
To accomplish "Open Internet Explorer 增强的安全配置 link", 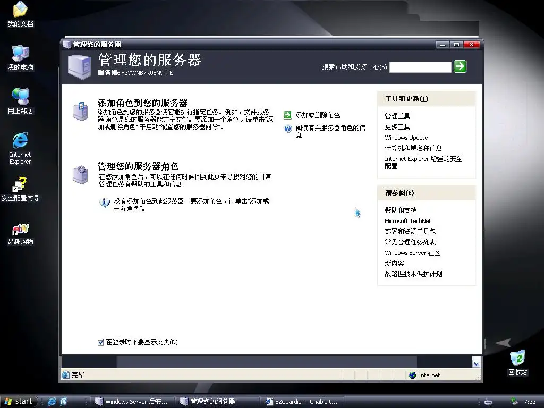I will pyautogui.click(x=423, y=163).
